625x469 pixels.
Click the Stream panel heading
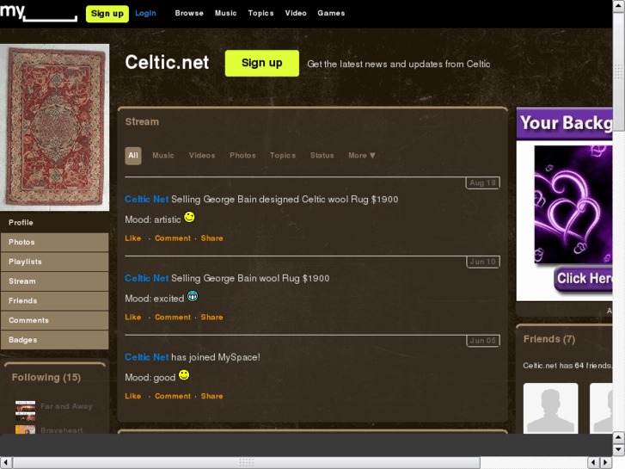pyautogui.click(x=142, y=121)
